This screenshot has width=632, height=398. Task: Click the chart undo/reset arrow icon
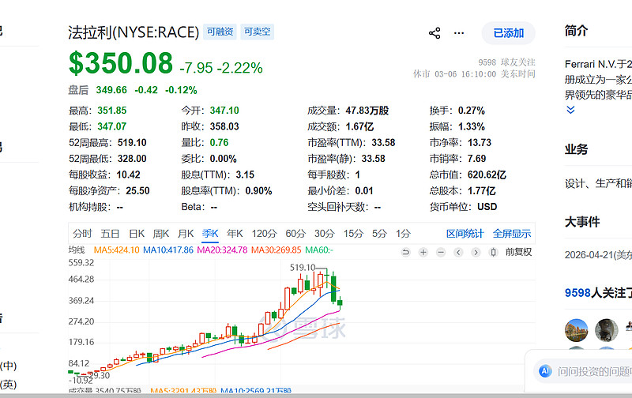coord(406,252)
